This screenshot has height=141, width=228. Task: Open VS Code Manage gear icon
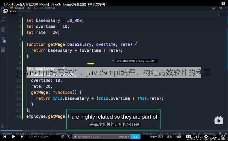click(3, 126)
